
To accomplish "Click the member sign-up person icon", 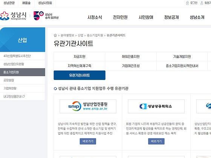I will coord(202,3).
